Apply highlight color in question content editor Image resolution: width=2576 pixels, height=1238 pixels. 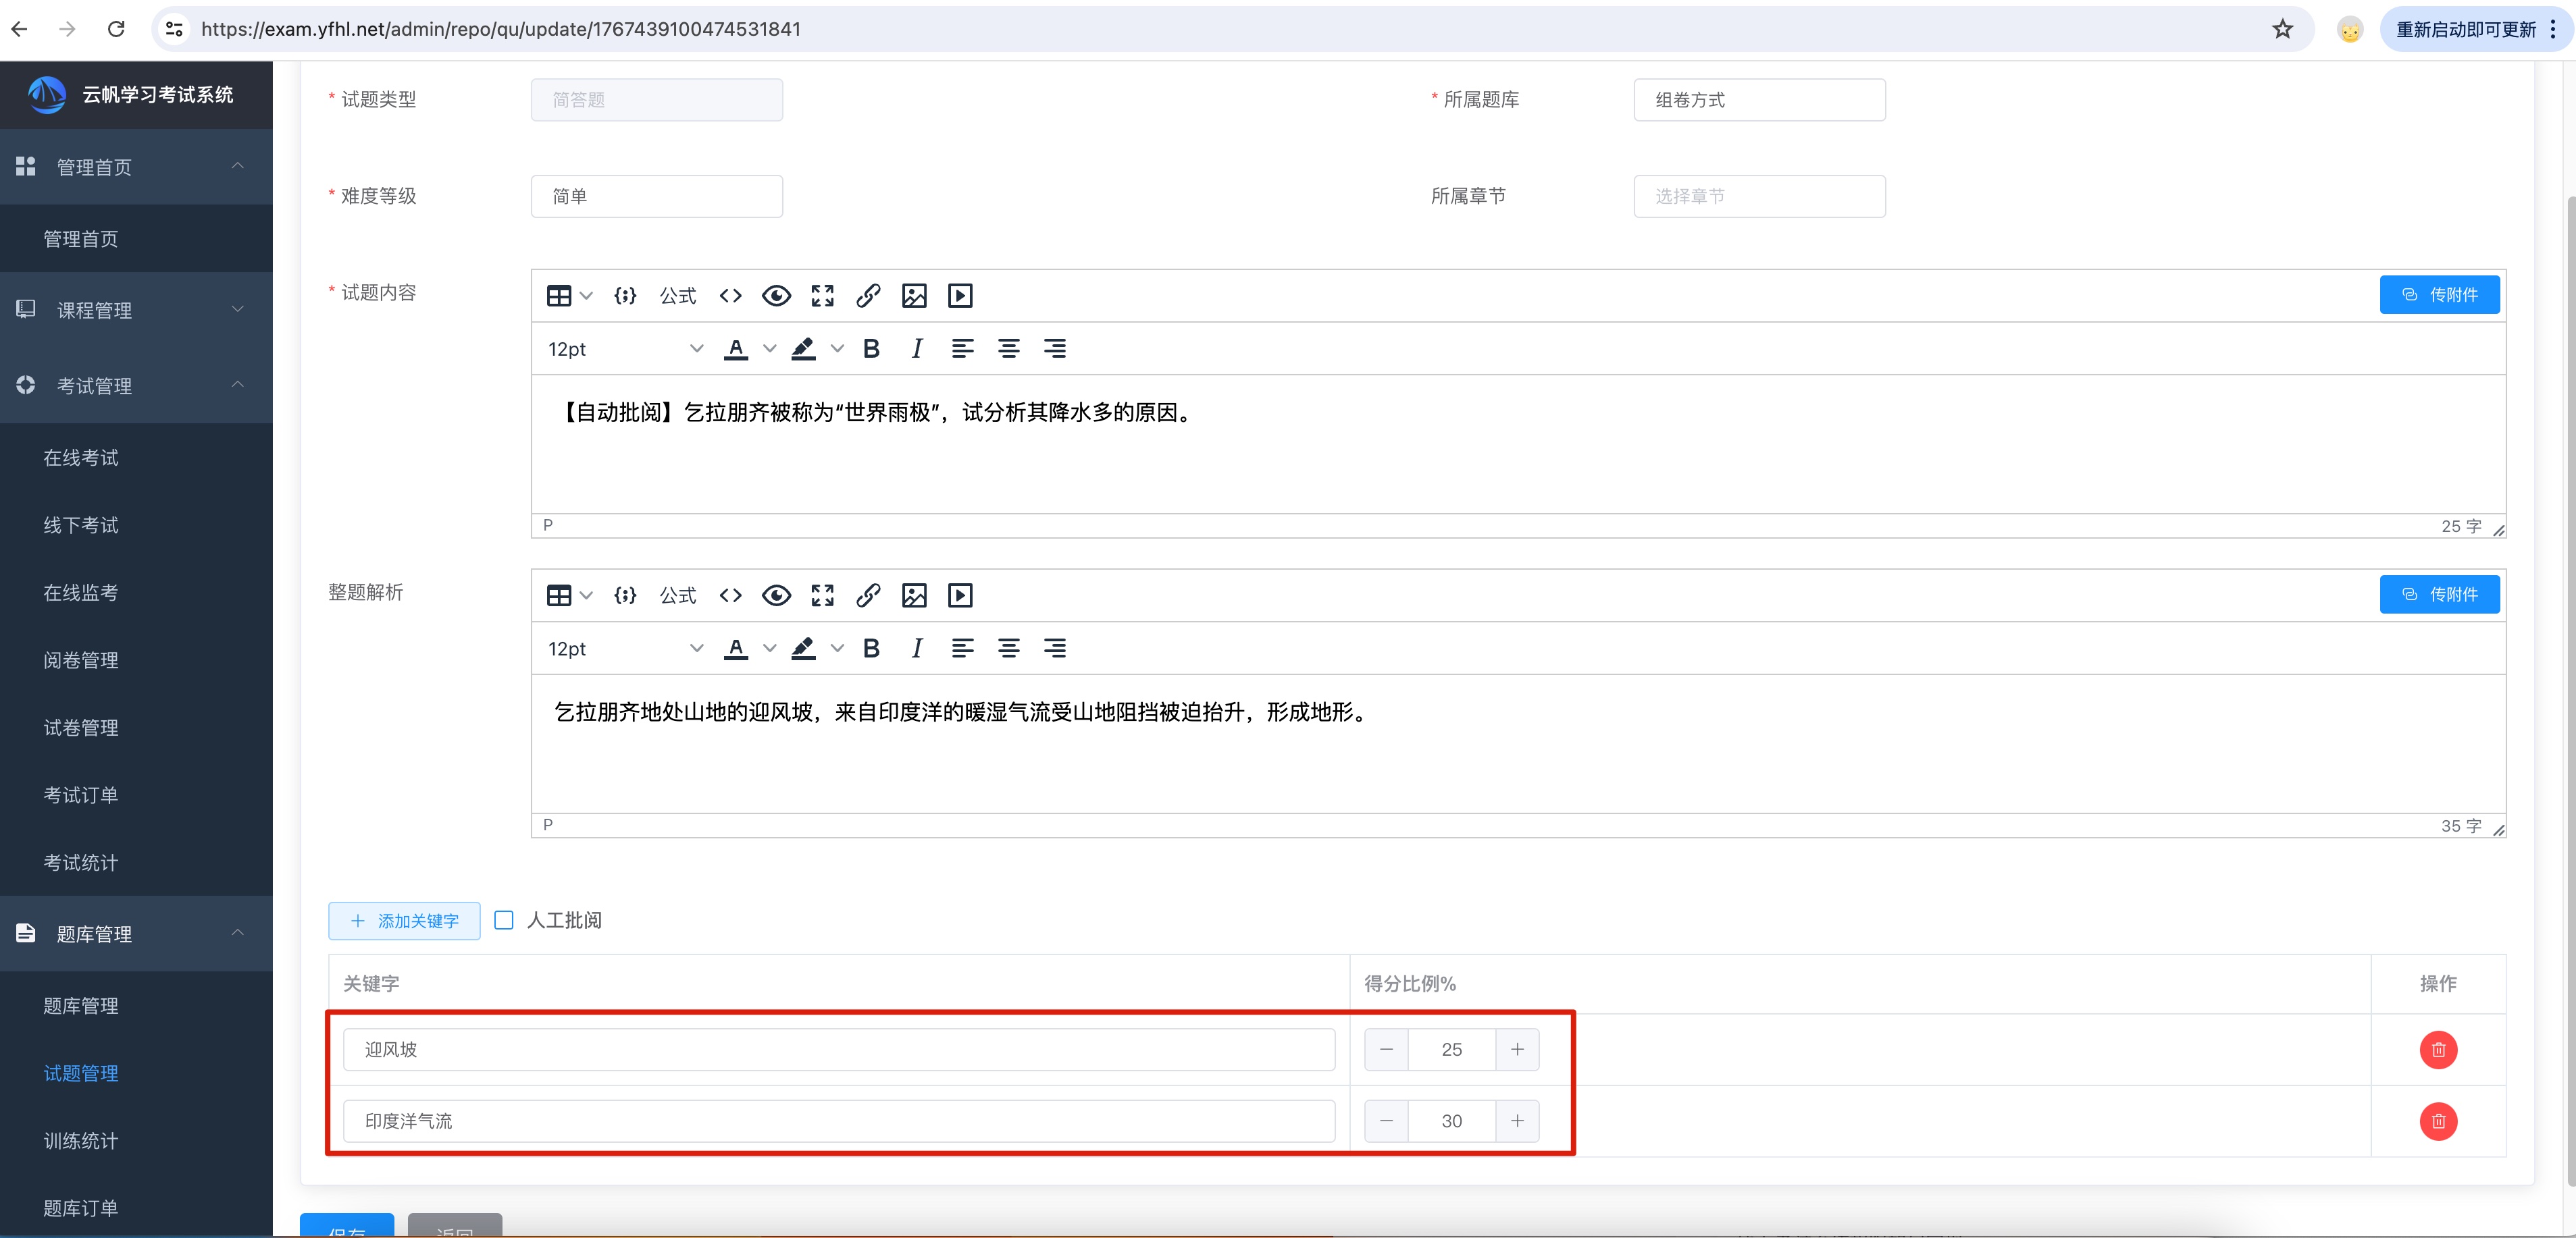tap(803, 349)
